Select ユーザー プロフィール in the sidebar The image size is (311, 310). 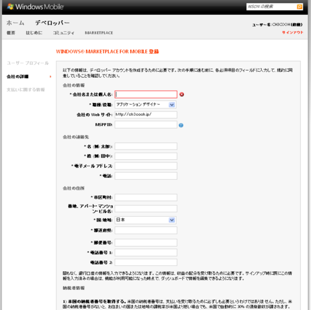point(28,63)
